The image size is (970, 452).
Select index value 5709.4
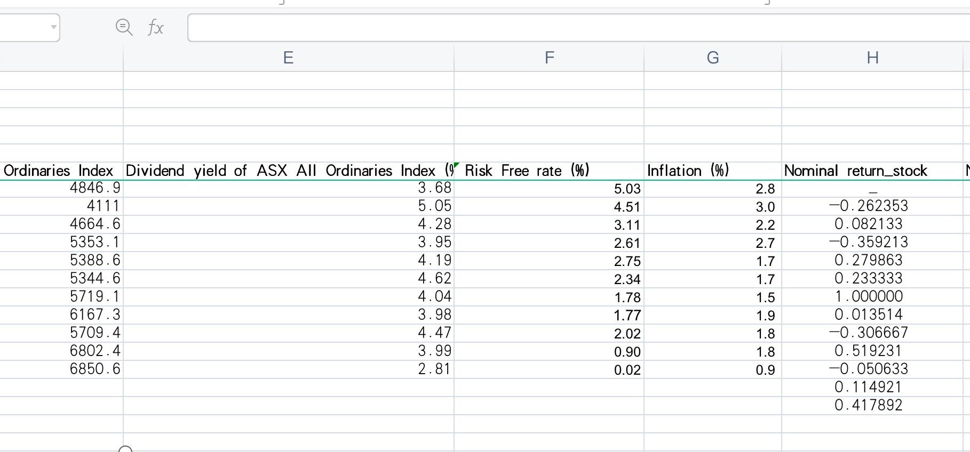[x=61, y=333]
